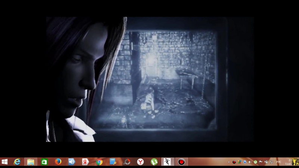Open the volume speaker tray icon
299x168 pixels.
[250, 162]
